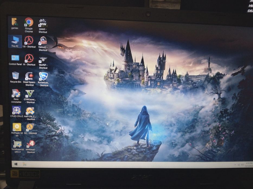The image size is (253, 189).
Task: Show hidden system tray icons
Action: click(x=235, y=165)
